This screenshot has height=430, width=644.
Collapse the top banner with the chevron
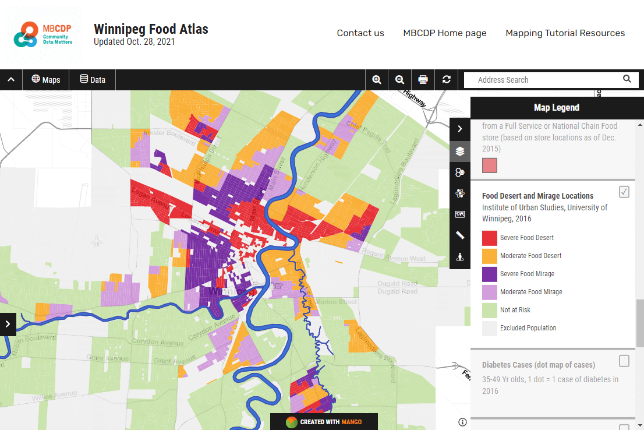10,79
